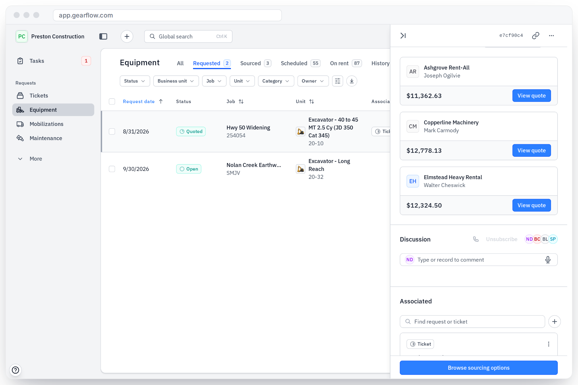Click the Find request or ticket field
The width and height of the screenshot is (578, 385).
click(x=472, y=322)
